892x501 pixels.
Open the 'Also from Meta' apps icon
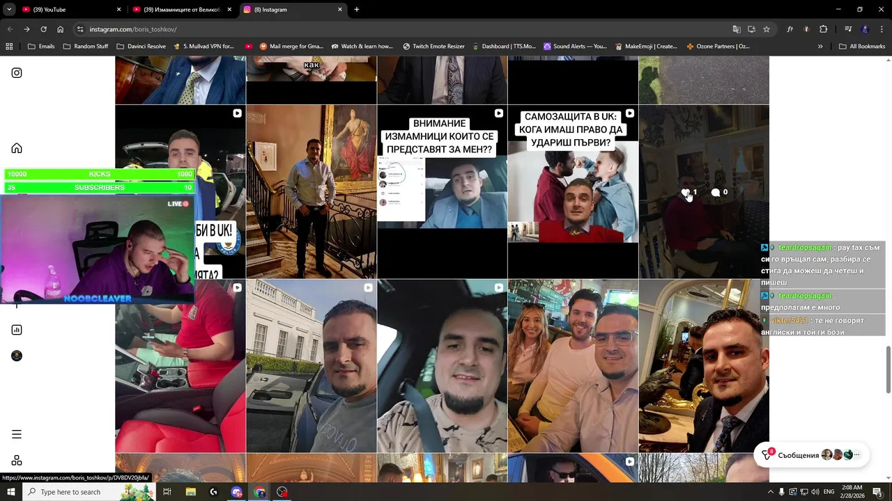tap(17, 461)
